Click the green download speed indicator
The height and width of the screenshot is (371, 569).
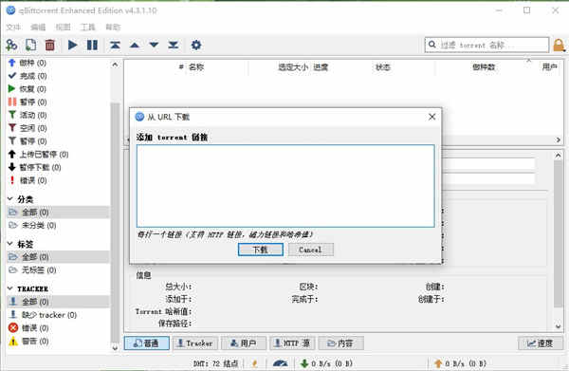[x=326, y=363]
